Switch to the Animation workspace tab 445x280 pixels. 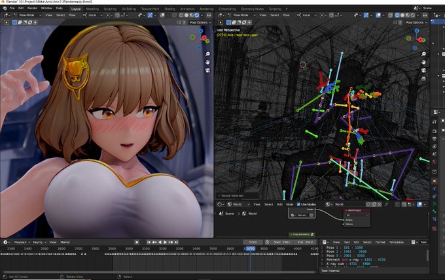188,8
